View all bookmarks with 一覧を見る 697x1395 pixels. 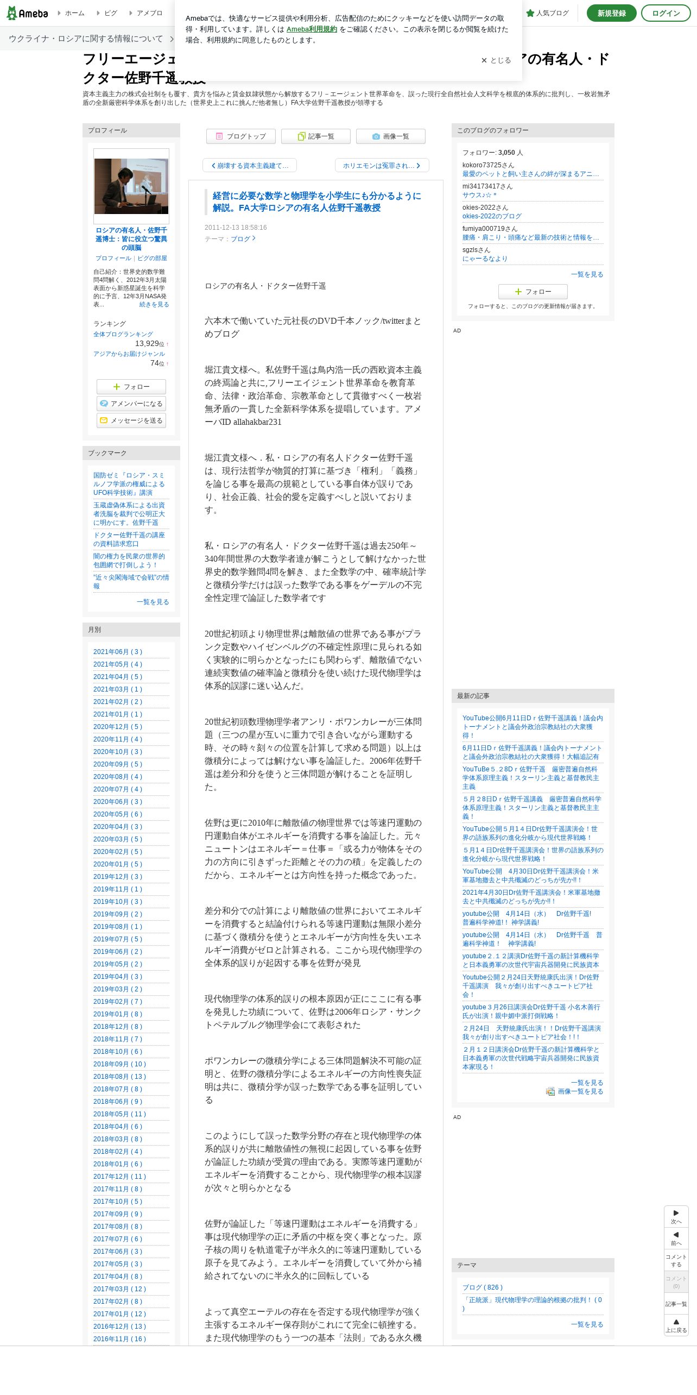pos(153,602)
